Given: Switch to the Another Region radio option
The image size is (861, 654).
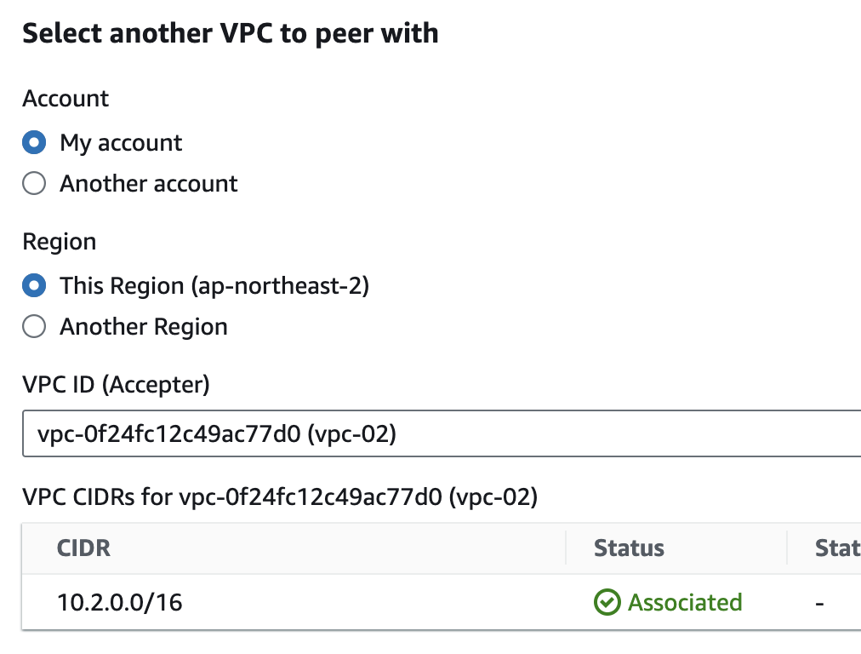Looking at the screenshot, I should [x=34, y=326].
